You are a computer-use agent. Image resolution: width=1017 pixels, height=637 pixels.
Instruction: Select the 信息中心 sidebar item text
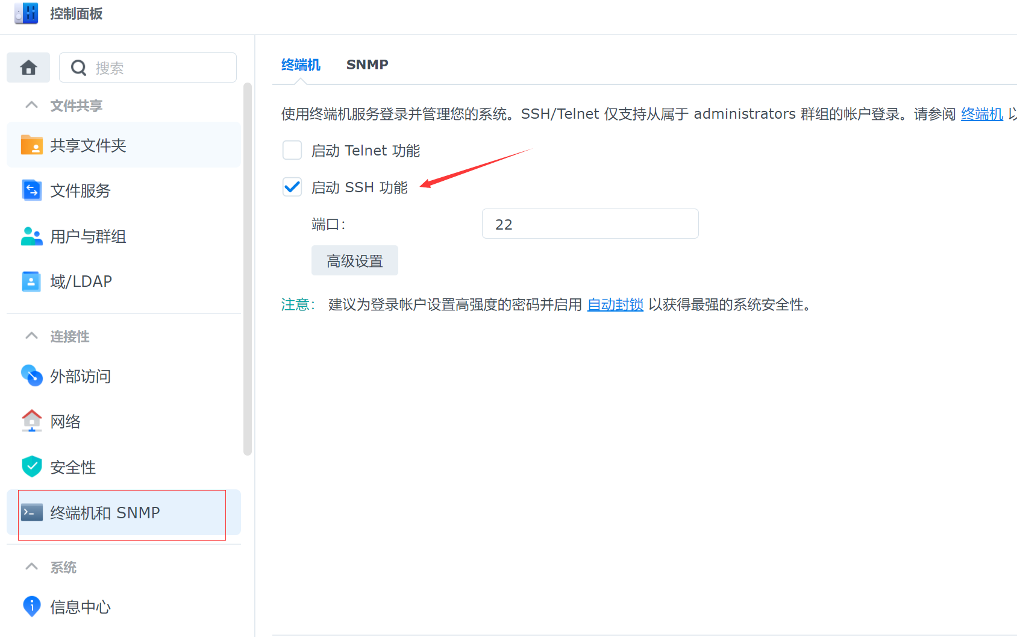(80, 607)
